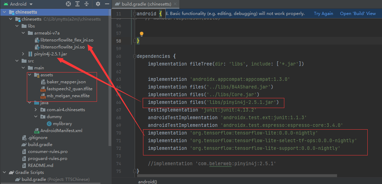Collapse the dummy package arrow

pyautogui.click(x=36, y=117)
